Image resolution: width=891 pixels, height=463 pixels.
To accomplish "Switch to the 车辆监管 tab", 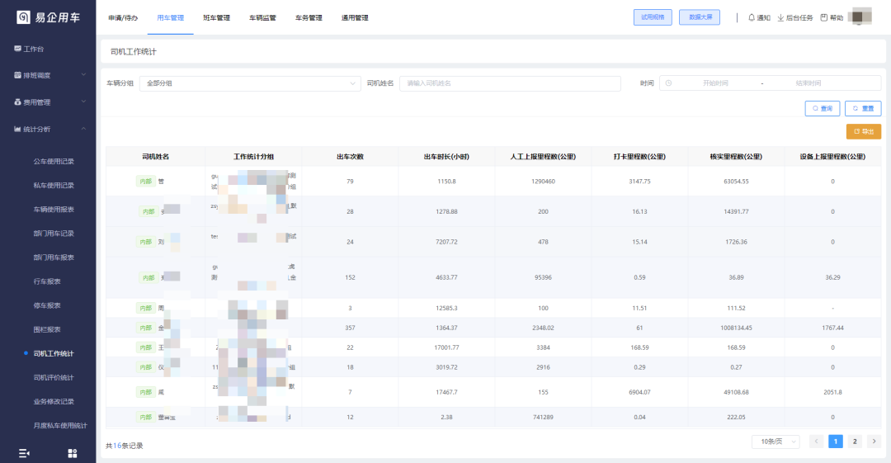I will click(x=262, y=17).
